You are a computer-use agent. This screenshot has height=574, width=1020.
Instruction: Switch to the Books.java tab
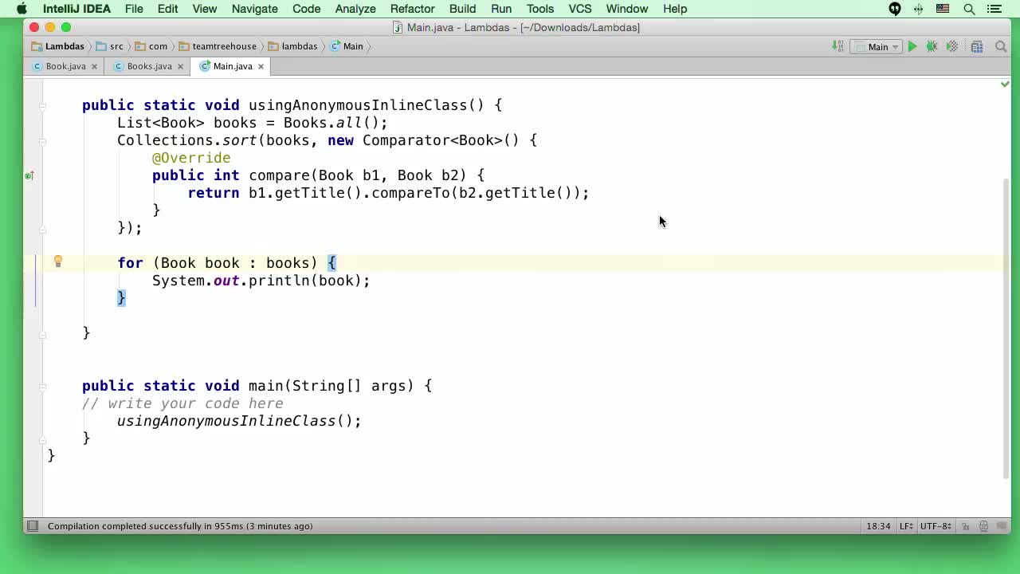point(148,66)
